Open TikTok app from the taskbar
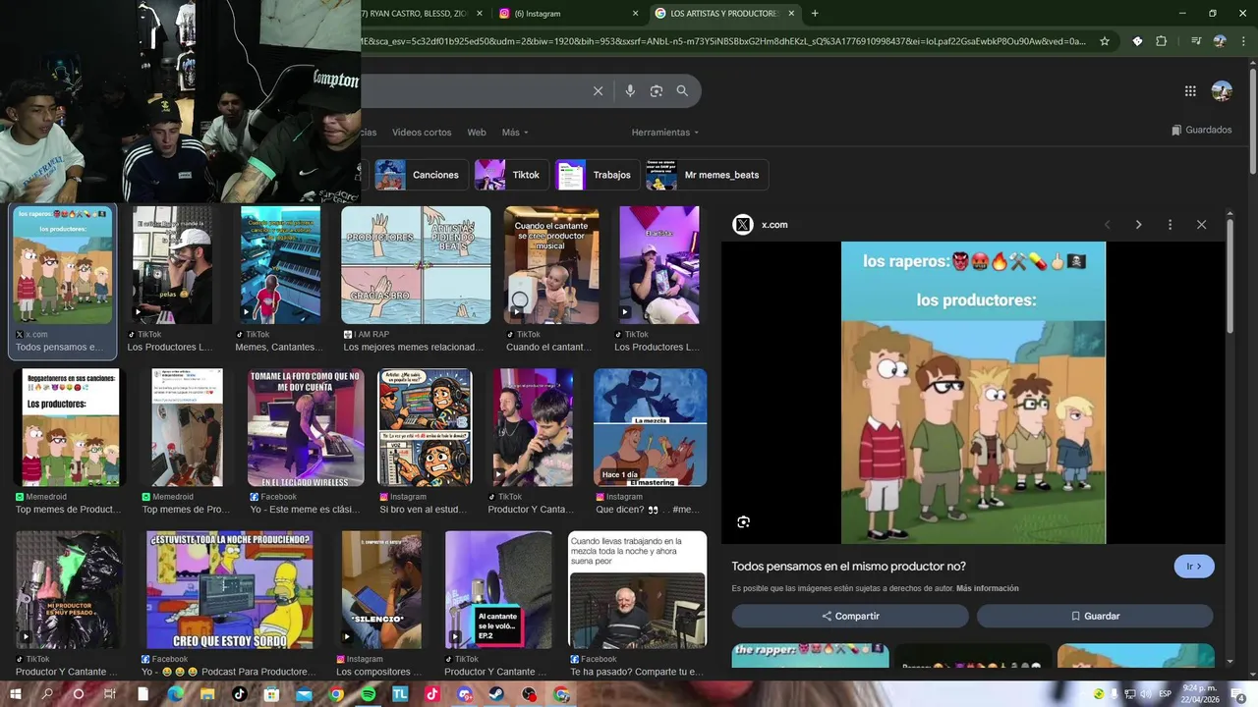The height and width of the screenshot is (707, 1258). click(239, 694)
